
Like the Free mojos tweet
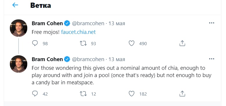coord(131,43)
